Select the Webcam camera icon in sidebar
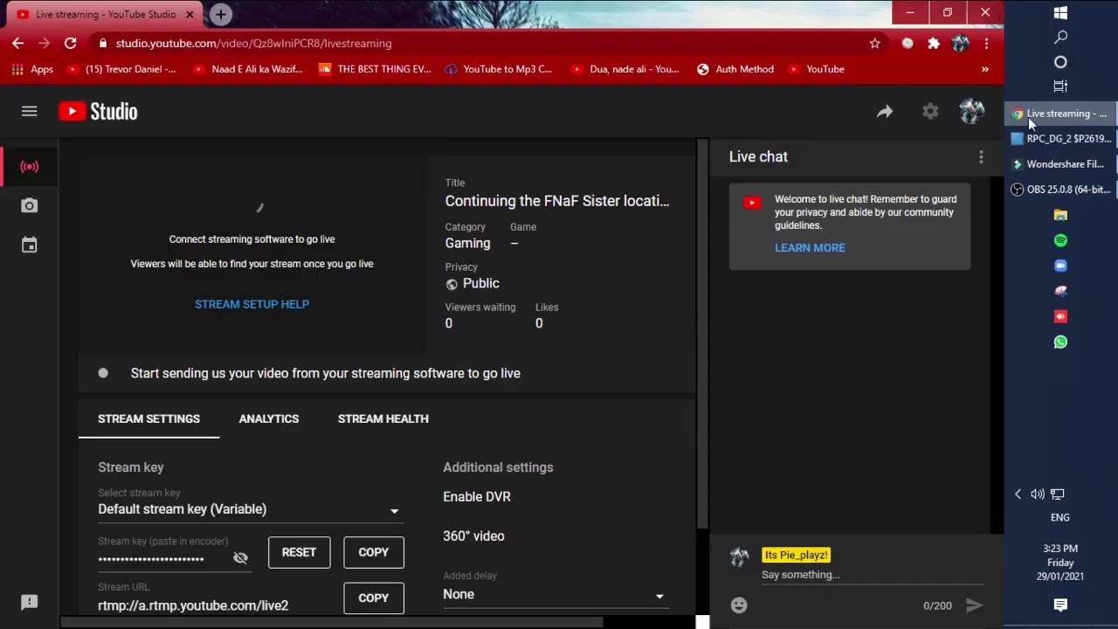The image size is (1118, 629). coord(29,205)
